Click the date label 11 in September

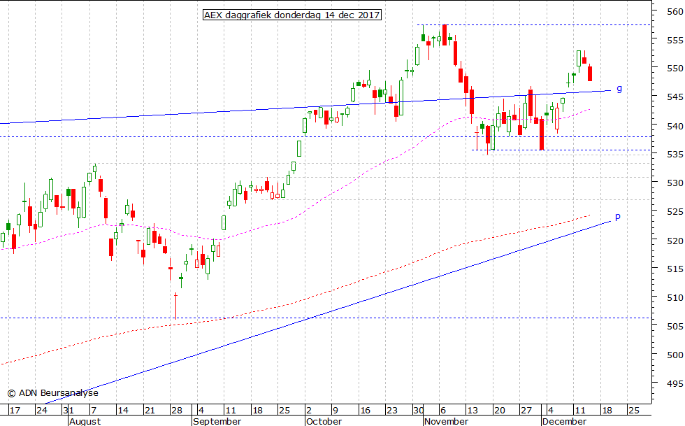pos(230,410)
